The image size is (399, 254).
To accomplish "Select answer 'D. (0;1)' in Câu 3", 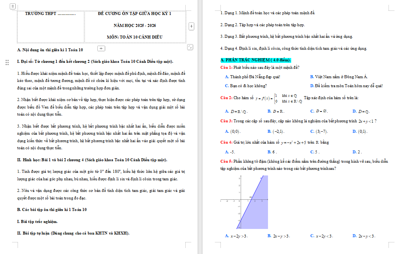I will tap(360, 131).
